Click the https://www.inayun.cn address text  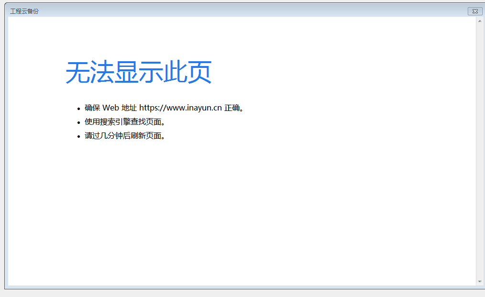180,108
